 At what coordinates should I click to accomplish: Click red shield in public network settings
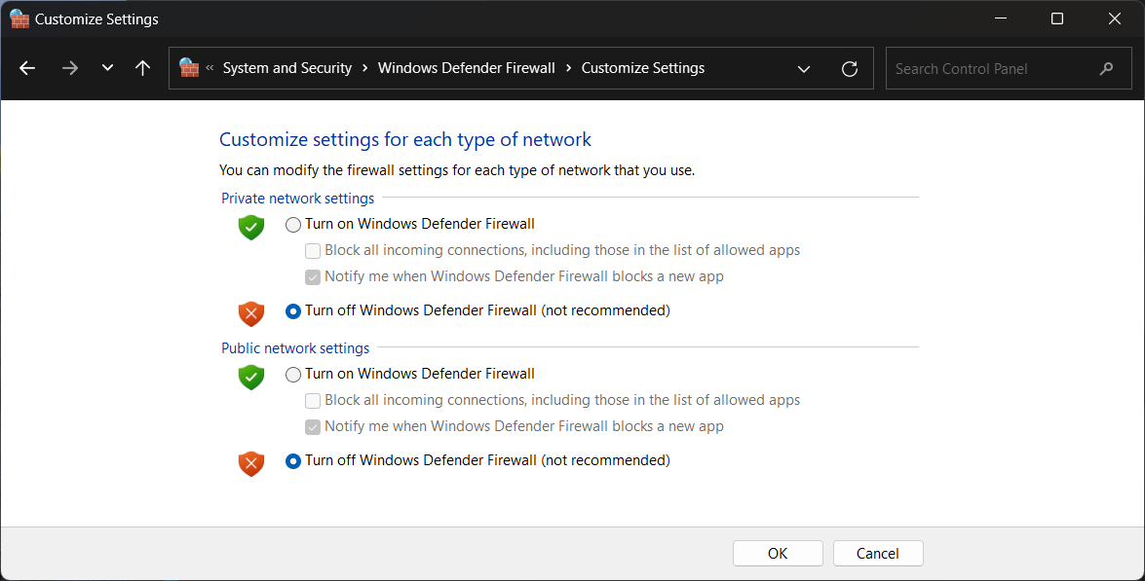[251, 463]
